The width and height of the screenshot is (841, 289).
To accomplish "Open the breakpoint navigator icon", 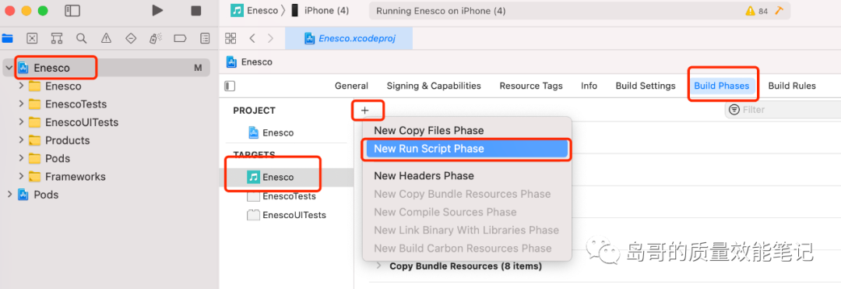I will pos(180,38).
